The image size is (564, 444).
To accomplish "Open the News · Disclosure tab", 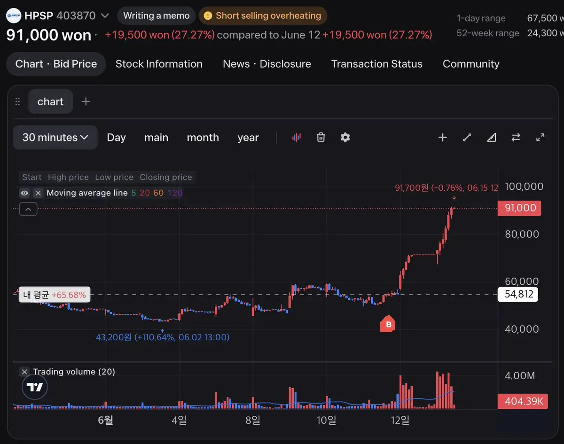I will tap(267, 64).
